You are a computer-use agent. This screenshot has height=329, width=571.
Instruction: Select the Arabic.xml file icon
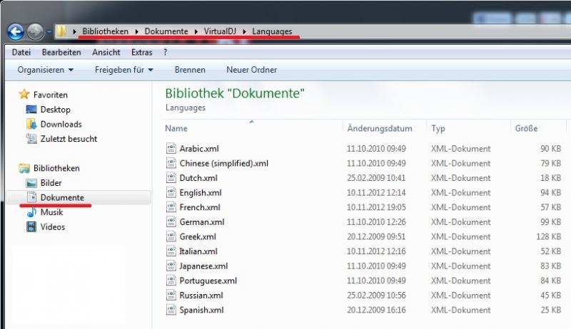[x=171, y=149]
